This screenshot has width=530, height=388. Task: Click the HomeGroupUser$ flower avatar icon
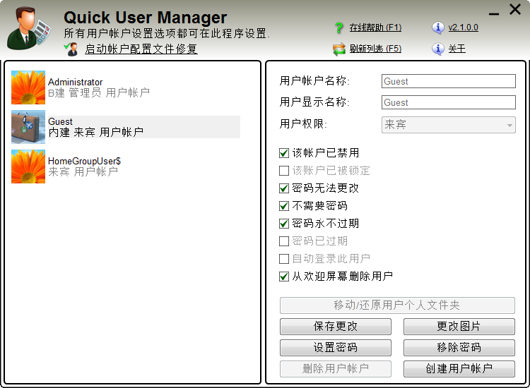coord(28,166)
